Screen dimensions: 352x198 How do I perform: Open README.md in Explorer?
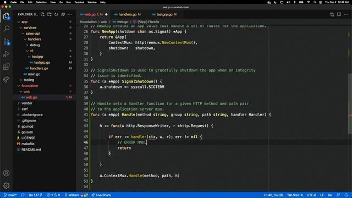(31, 150)
